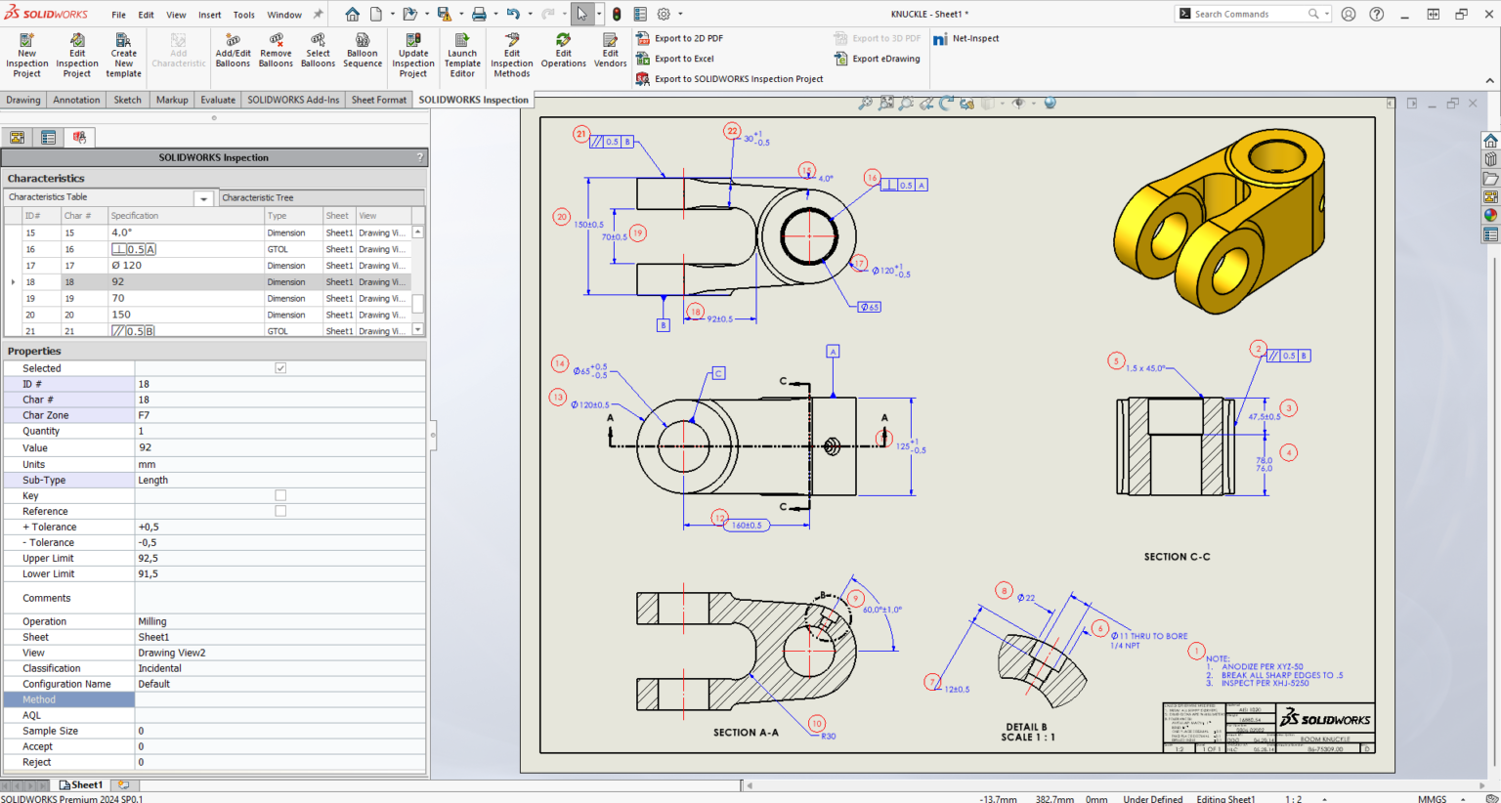Viewport: 1501px width, 803px height.
Task: Open Edit Inspection Methods
Action: point(511,54)
